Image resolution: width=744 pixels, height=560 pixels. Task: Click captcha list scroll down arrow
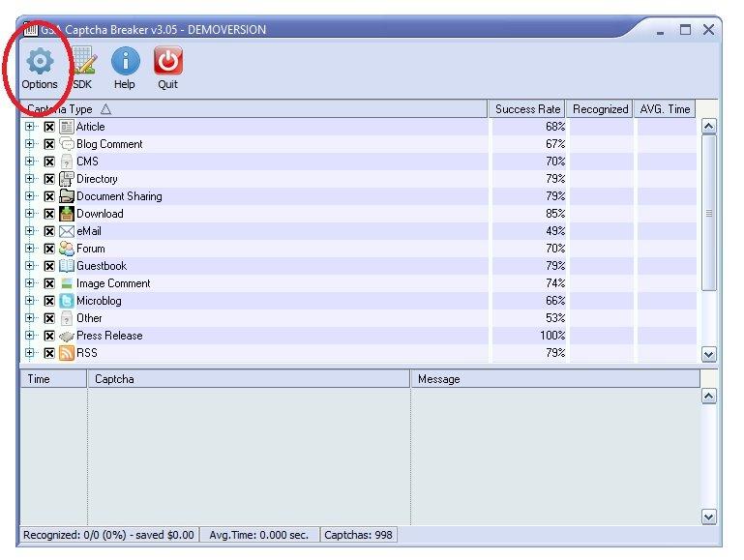pyautogui.click(x=709, y=354)
